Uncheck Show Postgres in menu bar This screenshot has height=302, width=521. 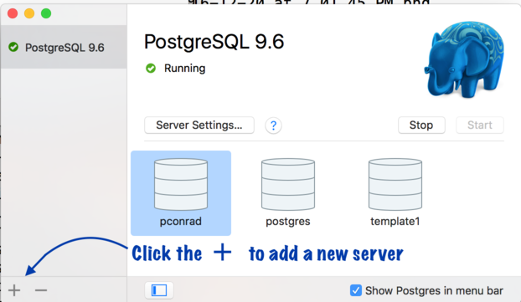coord(356,290)
